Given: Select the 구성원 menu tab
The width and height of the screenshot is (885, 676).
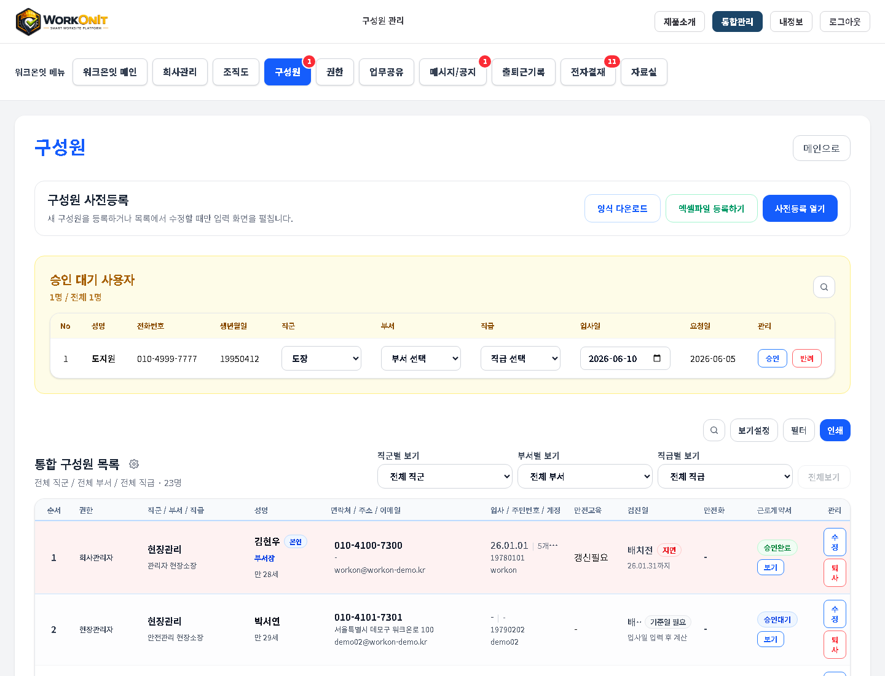Looking at the screenshot, I should point(288,72).
